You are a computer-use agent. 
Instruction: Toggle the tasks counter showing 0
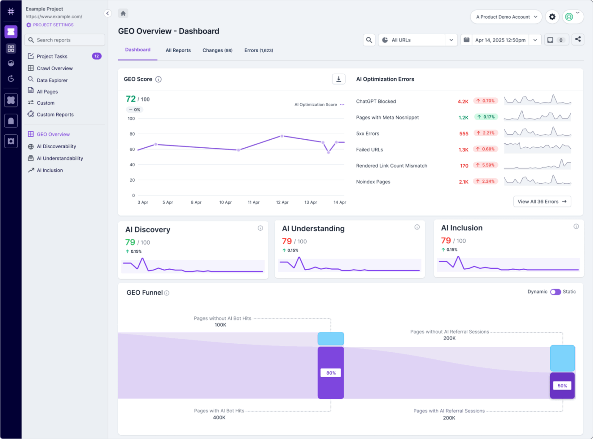(x=556, y=39)
